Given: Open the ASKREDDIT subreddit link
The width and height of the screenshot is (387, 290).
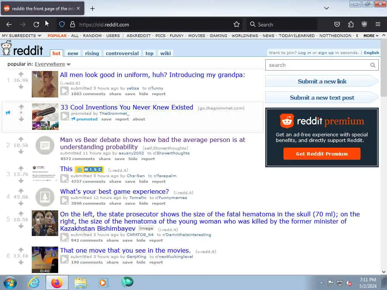Looking at the screenshot, I should click(x=138, y=36).
